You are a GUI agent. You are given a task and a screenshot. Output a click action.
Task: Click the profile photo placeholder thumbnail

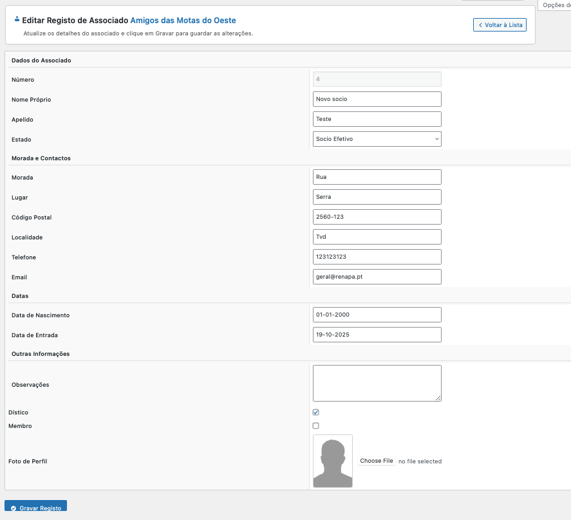click(332, 461)
